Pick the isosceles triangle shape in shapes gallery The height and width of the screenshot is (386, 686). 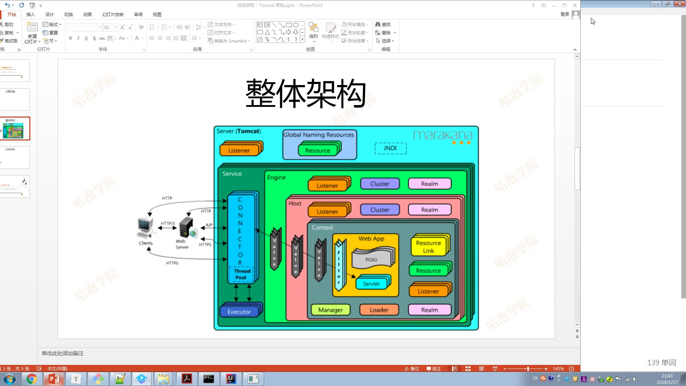tap(267, 32)
